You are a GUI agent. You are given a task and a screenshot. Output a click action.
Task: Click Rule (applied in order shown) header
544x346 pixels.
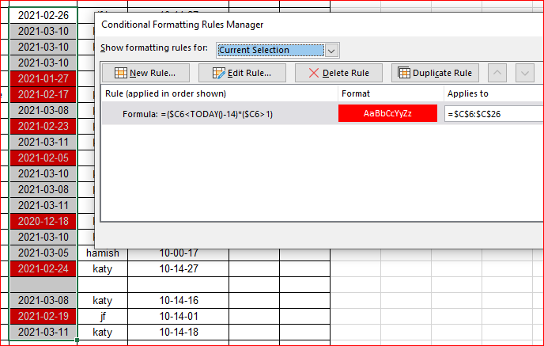[165, 93]
